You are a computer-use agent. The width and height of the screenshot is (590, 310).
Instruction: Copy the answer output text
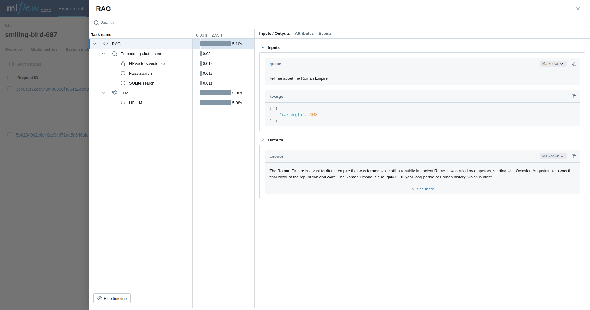pos(574,156)
